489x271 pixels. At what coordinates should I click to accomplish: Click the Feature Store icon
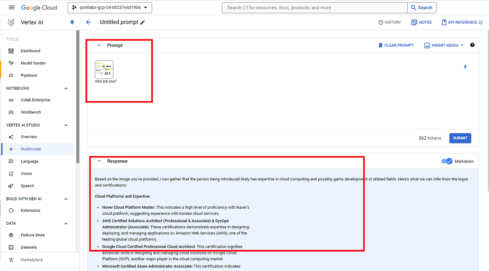tap(11, 235)
